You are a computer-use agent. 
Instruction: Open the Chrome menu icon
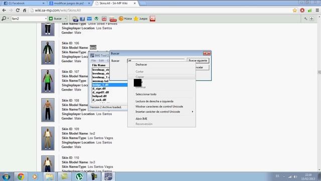coord(317,10)
